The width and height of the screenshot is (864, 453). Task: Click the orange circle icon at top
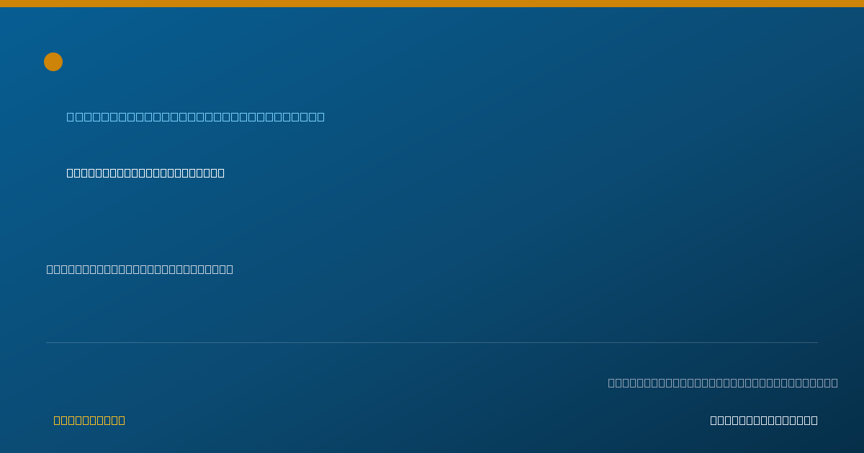53,62
